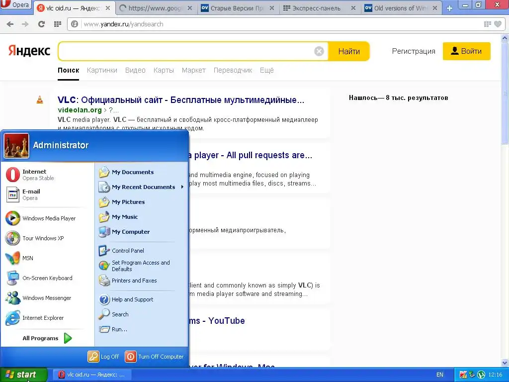Image resolution: width=509 pixels, height=382 pixels.
Task: Open Printers and Faxes
Action: coord(142,281)
